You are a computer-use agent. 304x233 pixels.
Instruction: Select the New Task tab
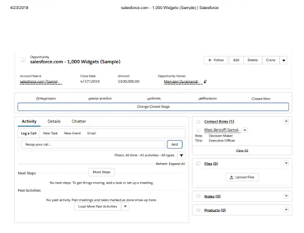tap(50, 133)
